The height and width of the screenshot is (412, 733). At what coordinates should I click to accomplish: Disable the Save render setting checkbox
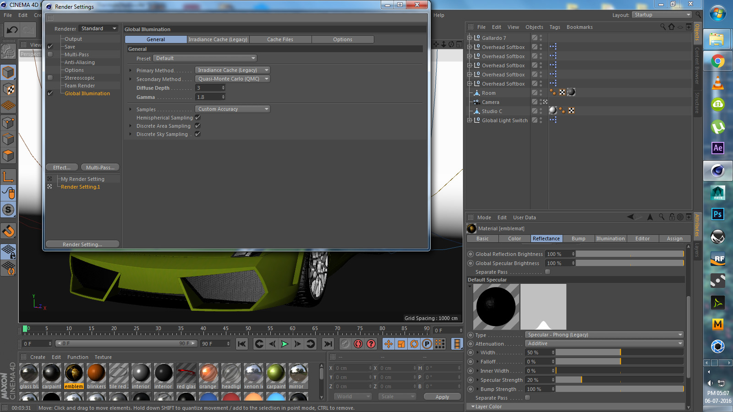[50, 47]
